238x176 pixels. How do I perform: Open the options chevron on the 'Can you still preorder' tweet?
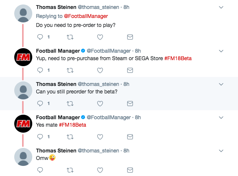[221, 84]
